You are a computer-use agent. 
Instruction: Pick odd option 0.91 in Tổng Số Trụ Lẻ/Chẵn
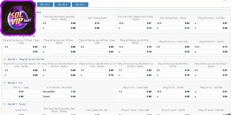point(211,91)
